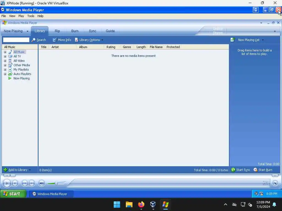The height and width of the screenshot is (211, 282).
Task: Mute sound with the speaker button
Action: (x=42, y=183)
